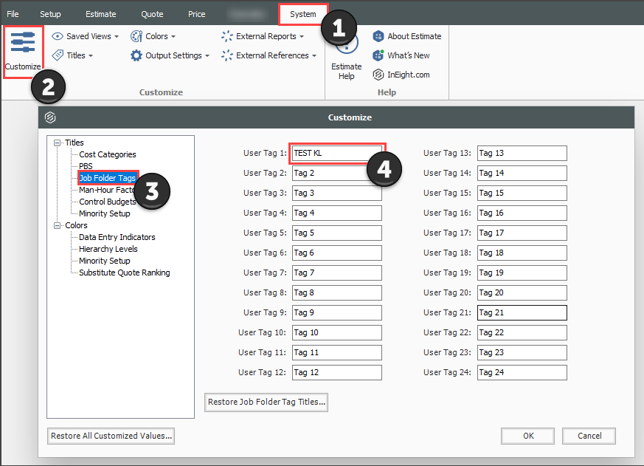This screenshot has height=466, width=644.
Task: Open the Titles tag icon menu
Action: 72,55
